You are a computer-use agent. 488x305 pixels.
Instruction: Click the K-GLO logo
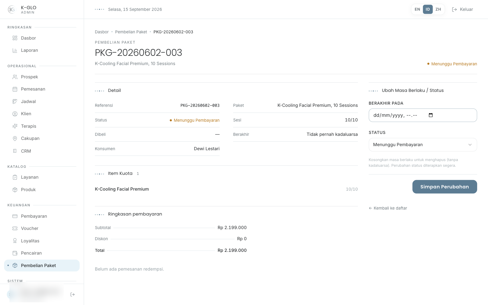12,9
